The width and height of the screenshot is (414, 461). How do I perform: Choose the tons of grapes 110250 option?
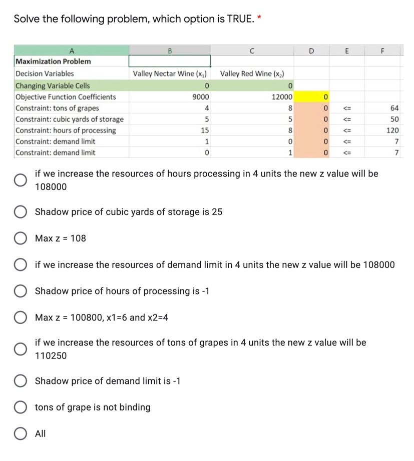click(x=21, y=348)
